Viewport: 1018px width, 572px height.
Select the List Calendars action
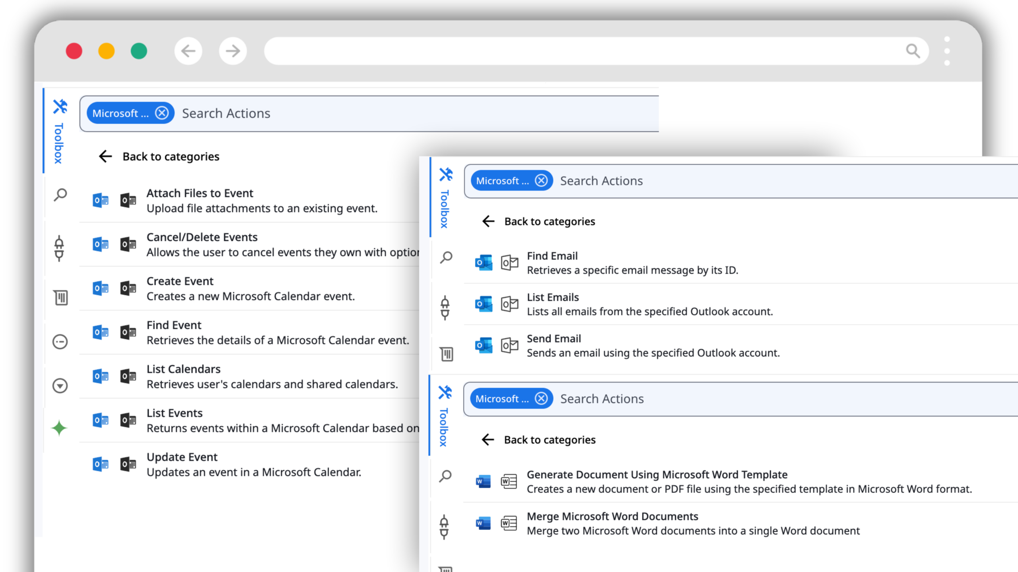pos(249,377)
